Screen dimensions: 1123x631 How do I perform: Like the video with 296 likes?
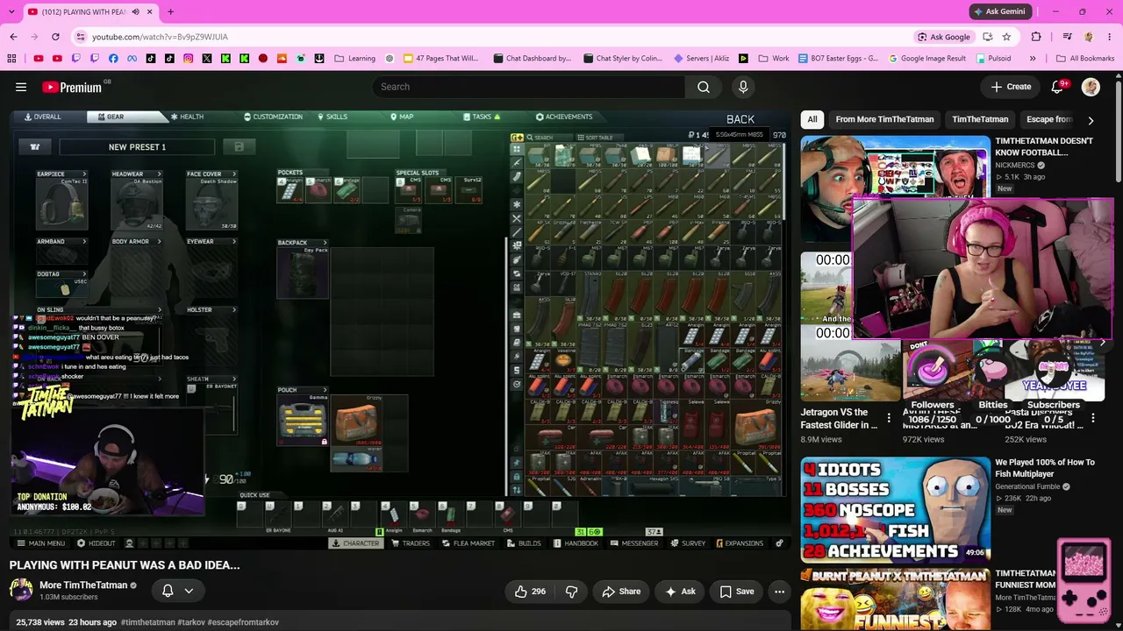click(x=529, y=592)
